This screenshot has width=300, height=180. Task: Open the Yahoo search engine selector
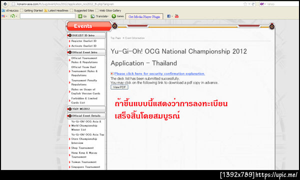click(x=263, y=4)
